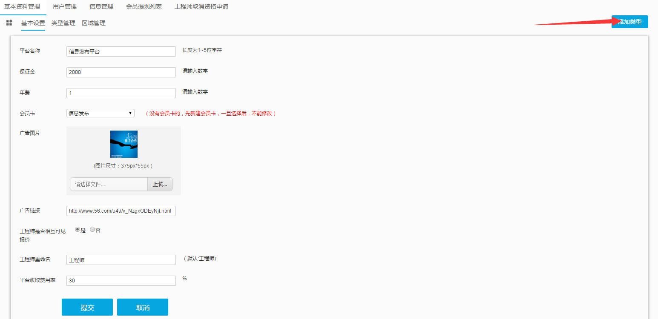Screen dimensions: 658x319
Task: Switch to 用户管理 tab
Action: (x=65, y=6)
